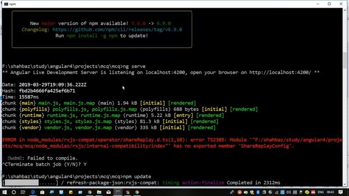The image size is (349, 196).
Task: Open Windows Security shield tray icon
Action: (252, 192)
